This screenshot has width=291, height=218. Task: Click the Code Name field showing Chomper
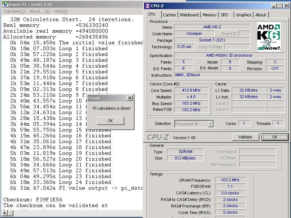pyautogui.click(x=194, y=33)
